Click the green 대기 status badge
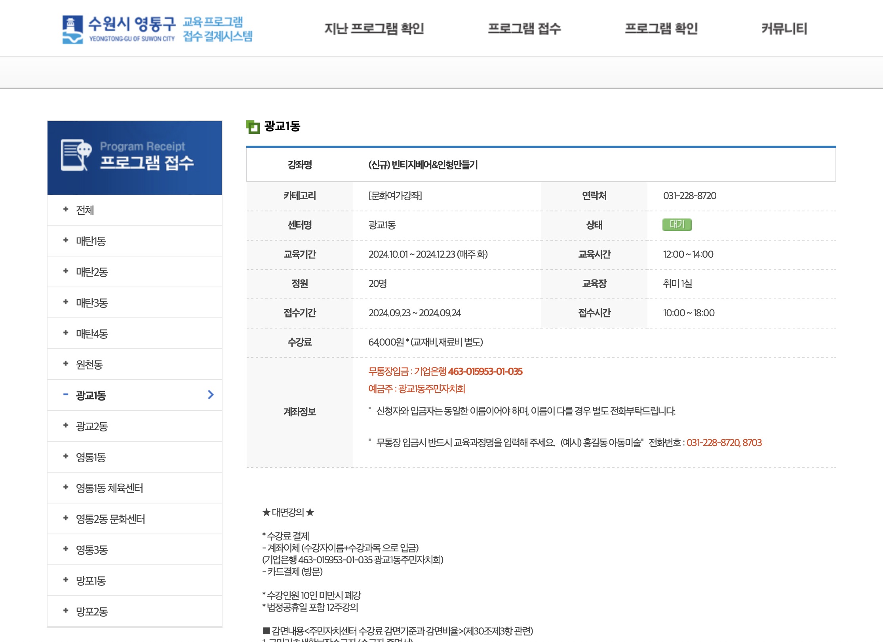Viewport: 883px width, 642px height. 677,225
